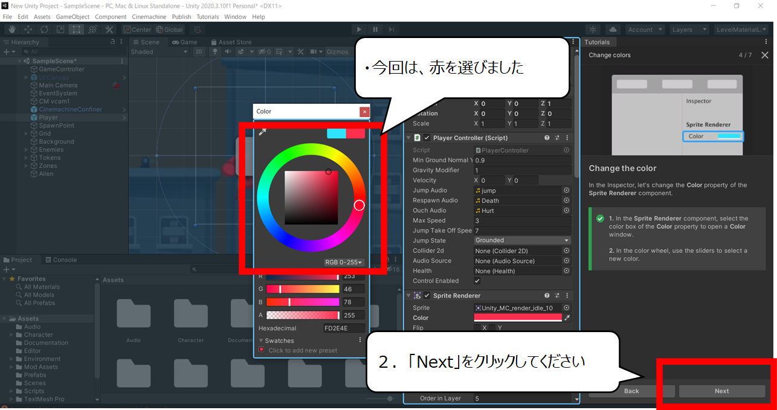The height and width of the screenshot is (410, 777).
Task: Click the Play button
Action: [x=359, y=30]
